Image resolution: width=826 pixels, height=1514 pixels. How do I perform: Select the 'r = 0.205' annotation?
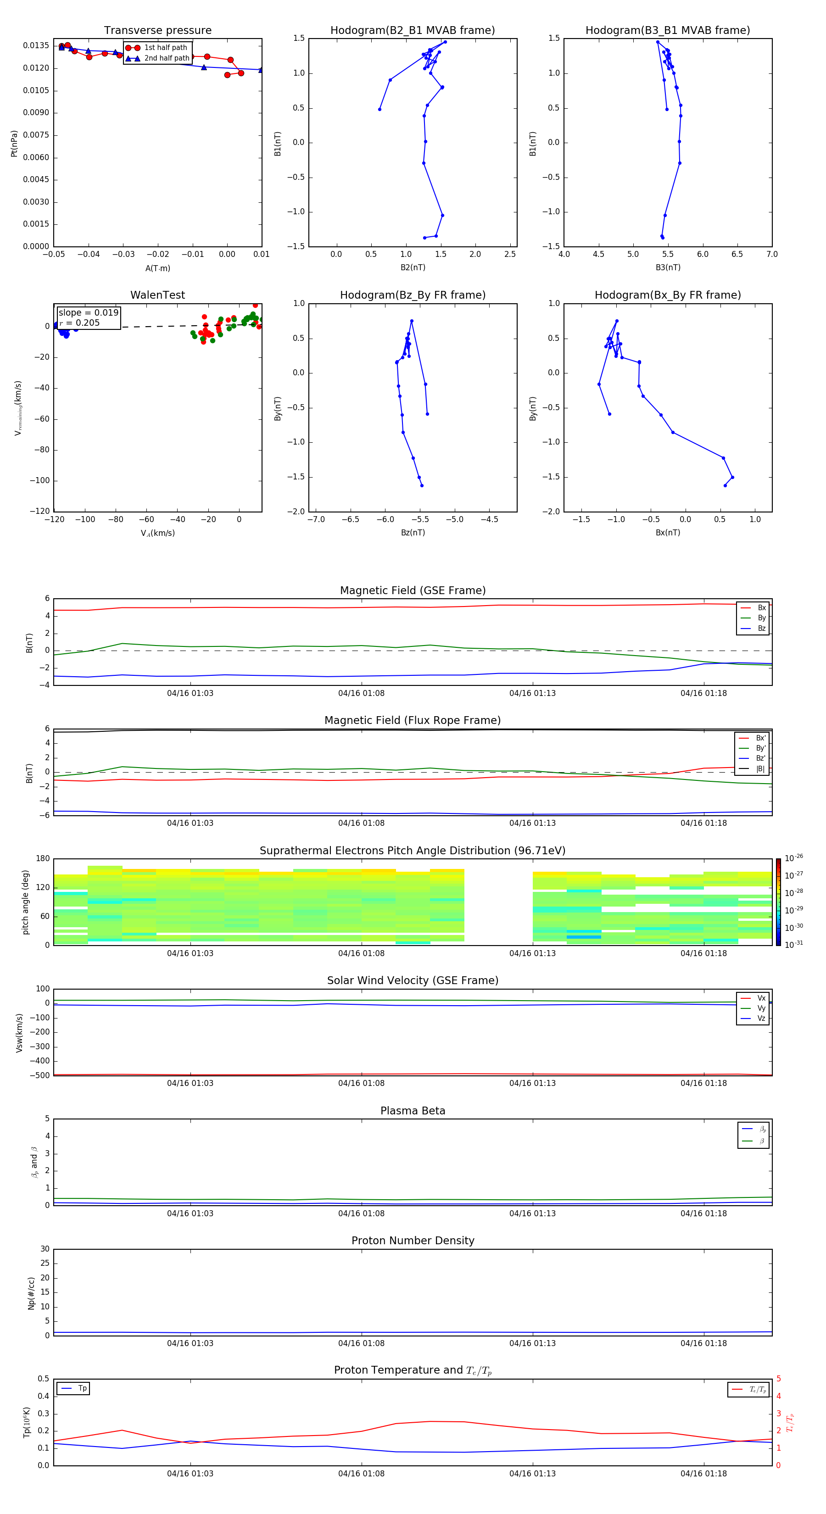coord(79,323)
